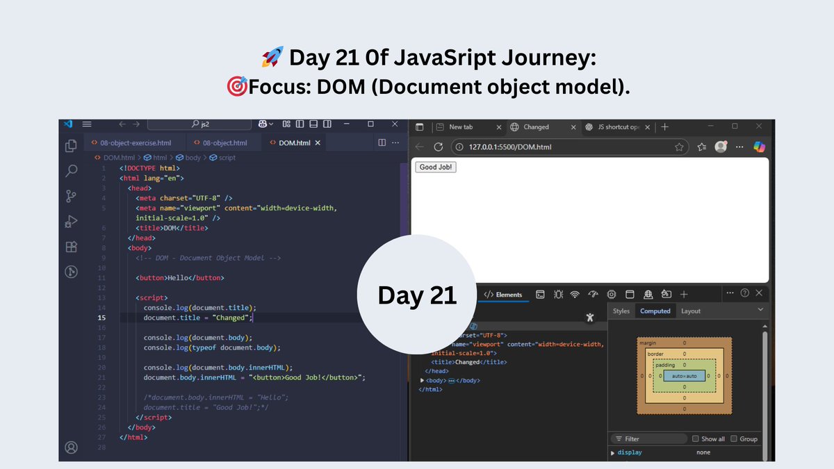Open the VS Code Search view
The image size is (834, 469).
71,171
